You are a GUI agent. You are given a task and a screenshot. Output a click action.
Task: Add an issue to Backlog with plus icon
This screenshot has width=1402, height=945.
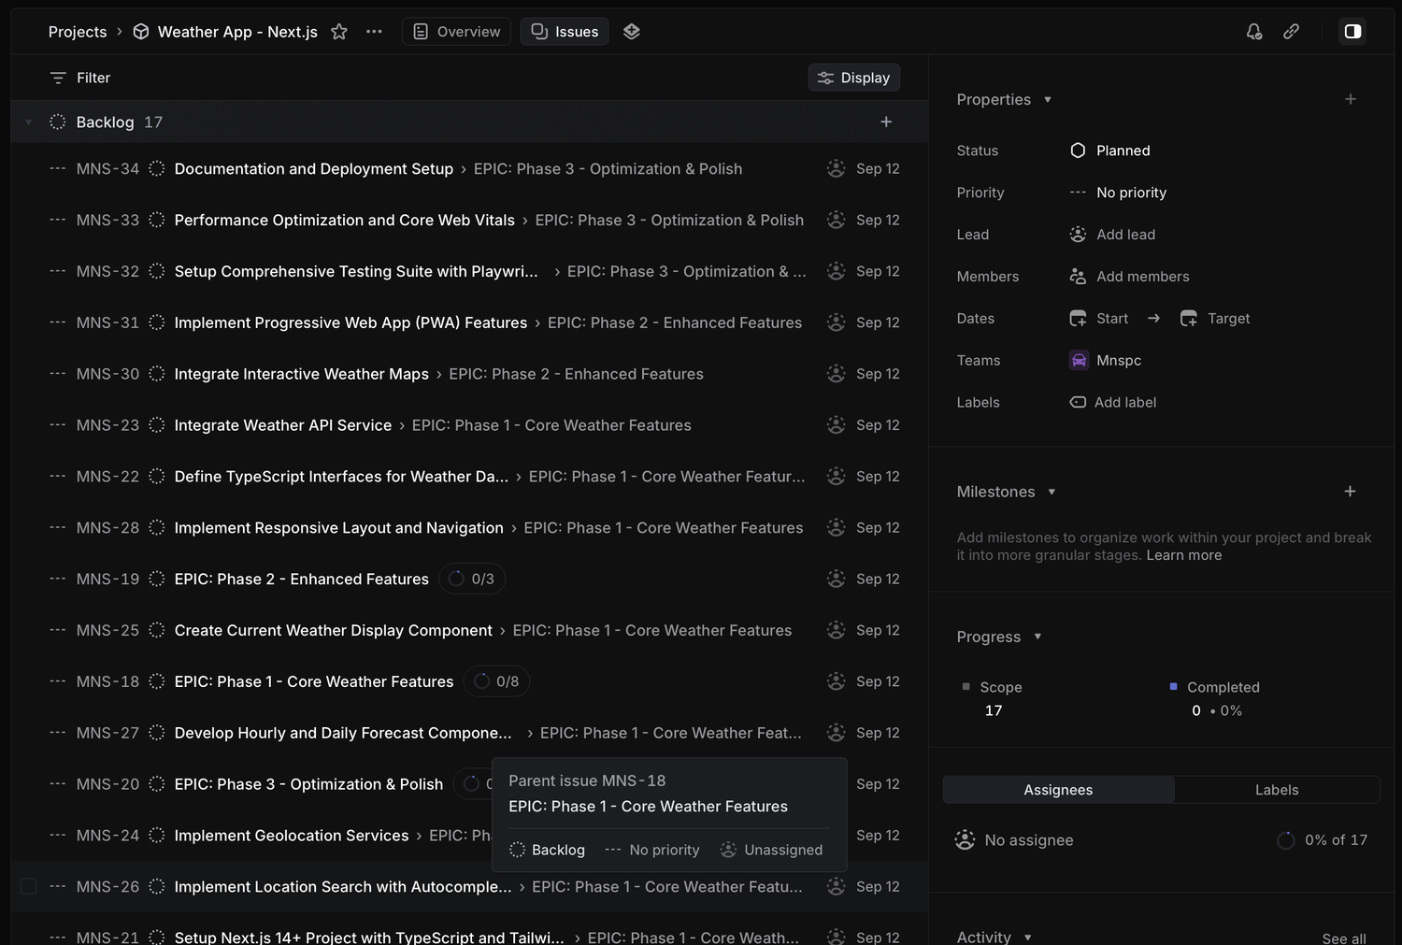coord(886,122)
